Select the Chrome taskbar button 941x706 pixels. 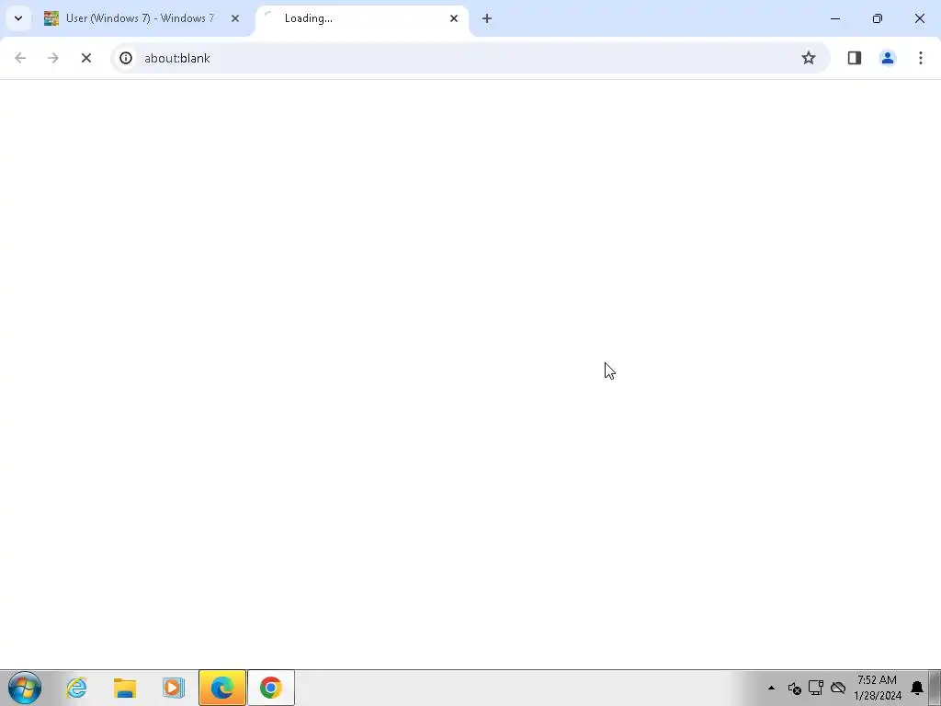click(271, 688)
